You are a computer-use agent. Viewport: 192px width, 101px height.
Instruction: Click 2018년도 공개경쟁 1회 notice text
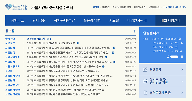tap(167, 39)
